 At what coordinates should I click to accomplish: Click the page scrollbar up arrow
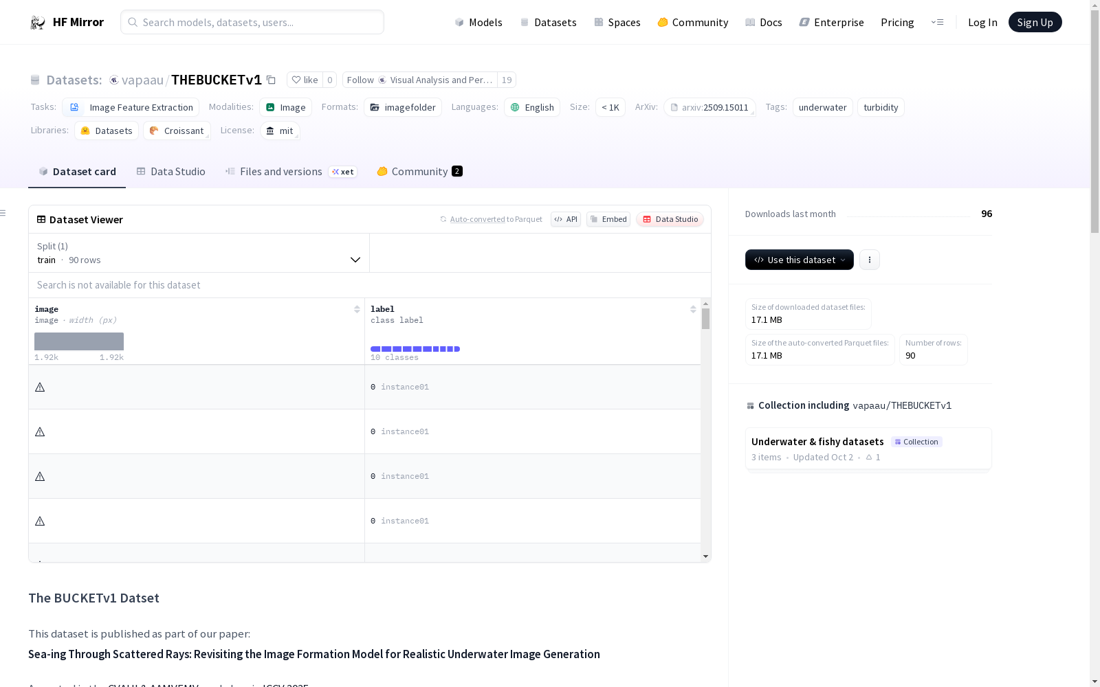coord(1094,5)
